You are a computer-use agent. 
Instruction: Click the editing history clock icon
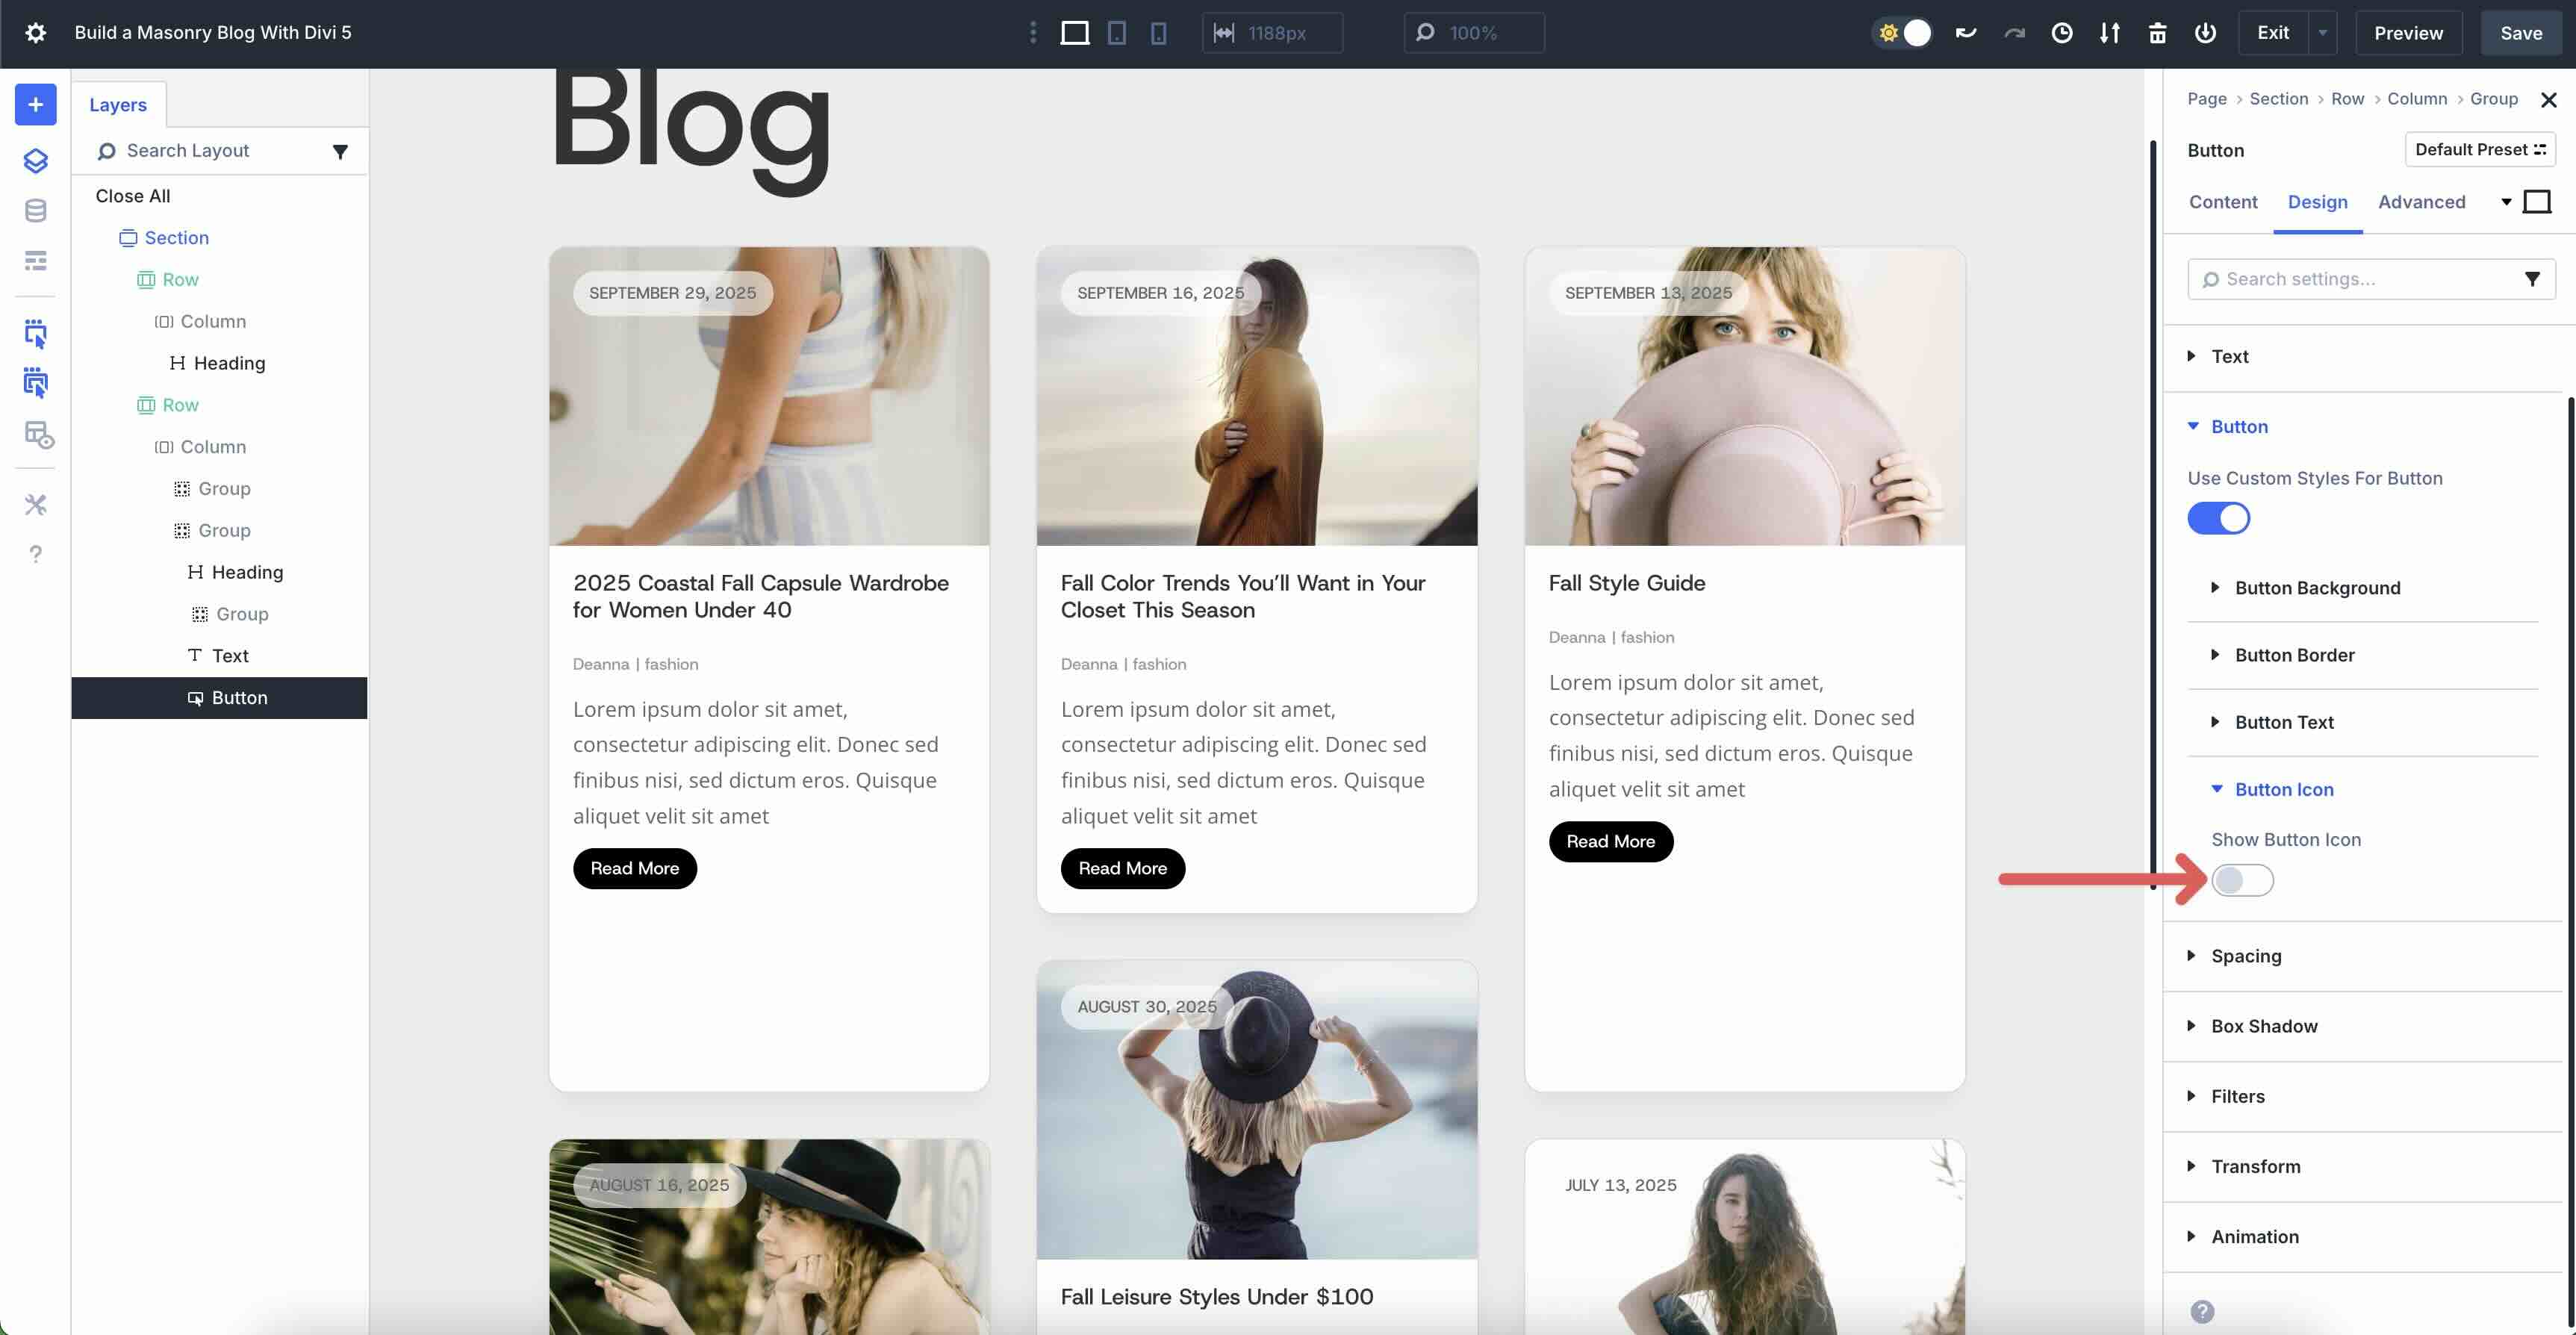click(x=2062, y=32)
